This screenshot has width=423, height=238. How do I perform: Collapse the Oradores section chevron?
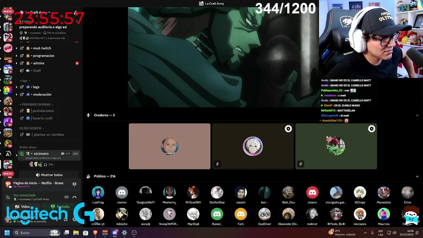point(417,115)
